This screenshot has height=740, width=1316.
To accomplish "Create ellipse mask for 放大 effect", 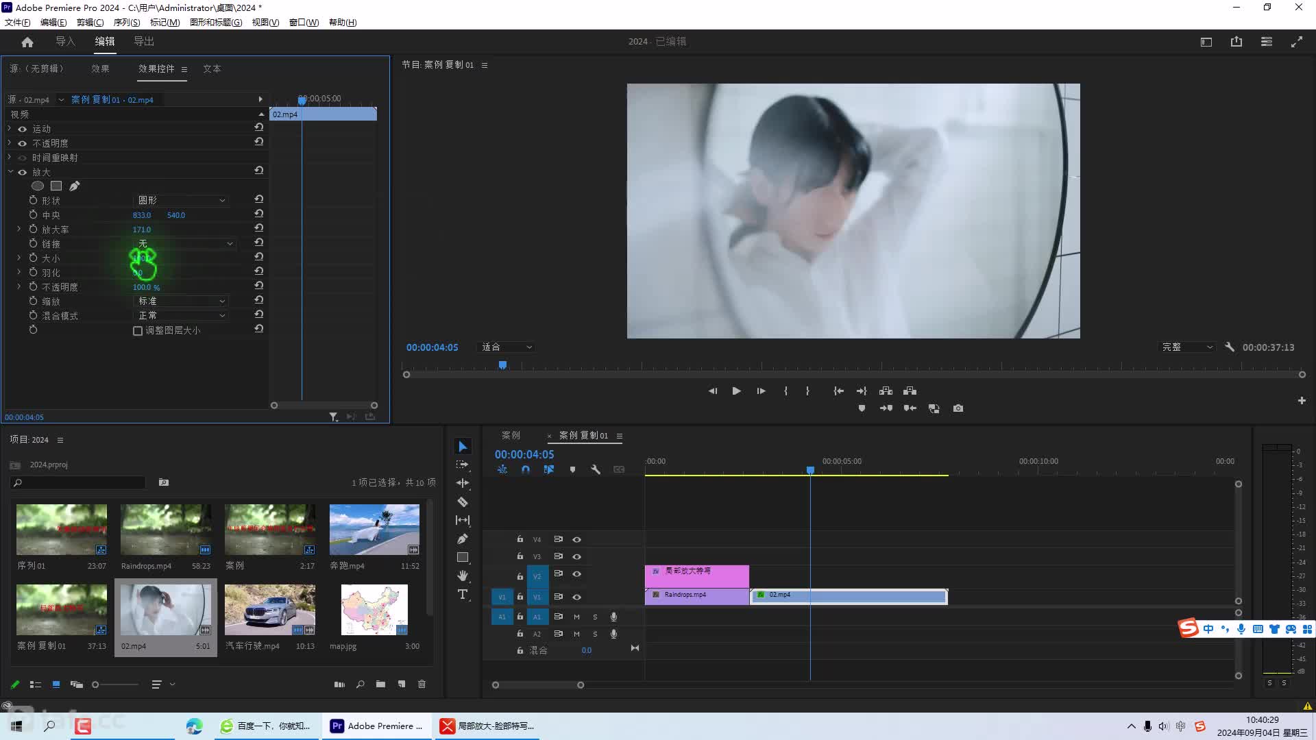I will [x=38, y=186].
